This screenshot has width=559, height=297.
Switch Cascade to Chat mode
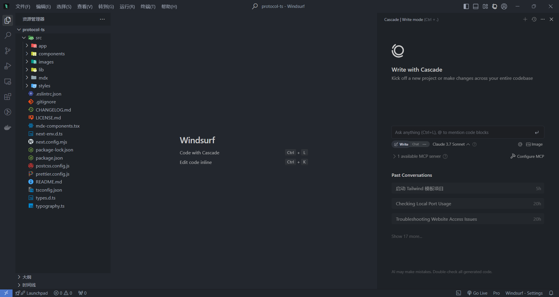pyautogui.click(x=415, y=144)
